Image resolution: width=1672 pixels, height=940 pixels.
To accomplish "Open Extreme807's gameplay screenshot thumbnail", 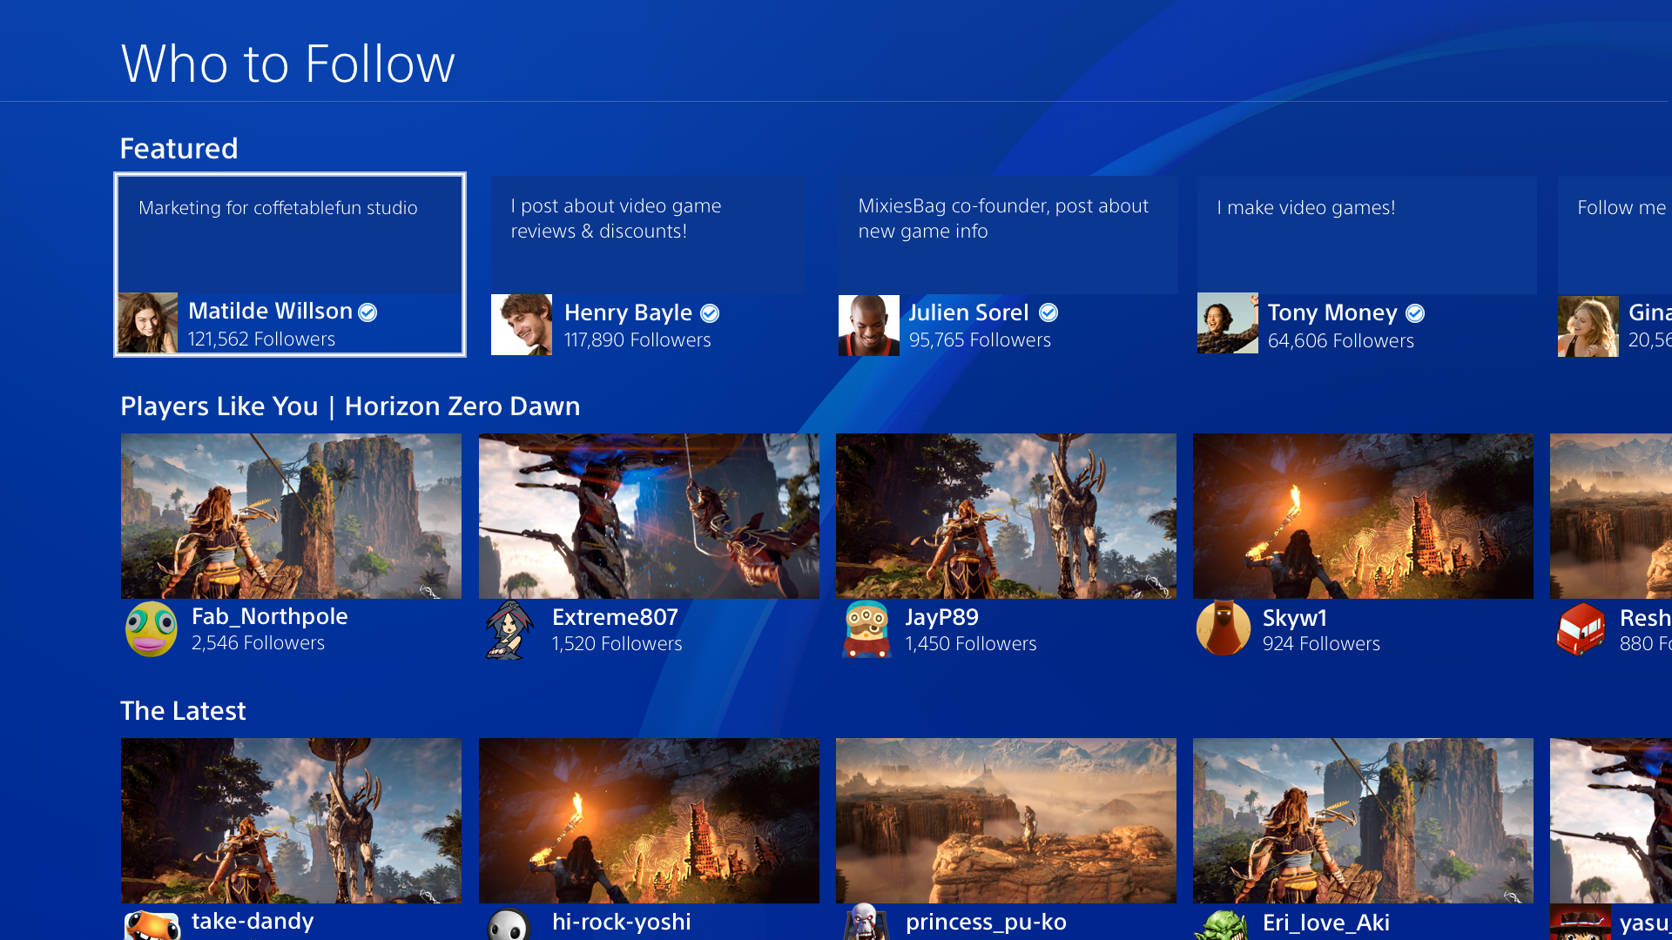I will click(649, 515).
